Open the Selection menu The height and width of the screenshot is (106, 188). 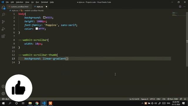[20, 2]
